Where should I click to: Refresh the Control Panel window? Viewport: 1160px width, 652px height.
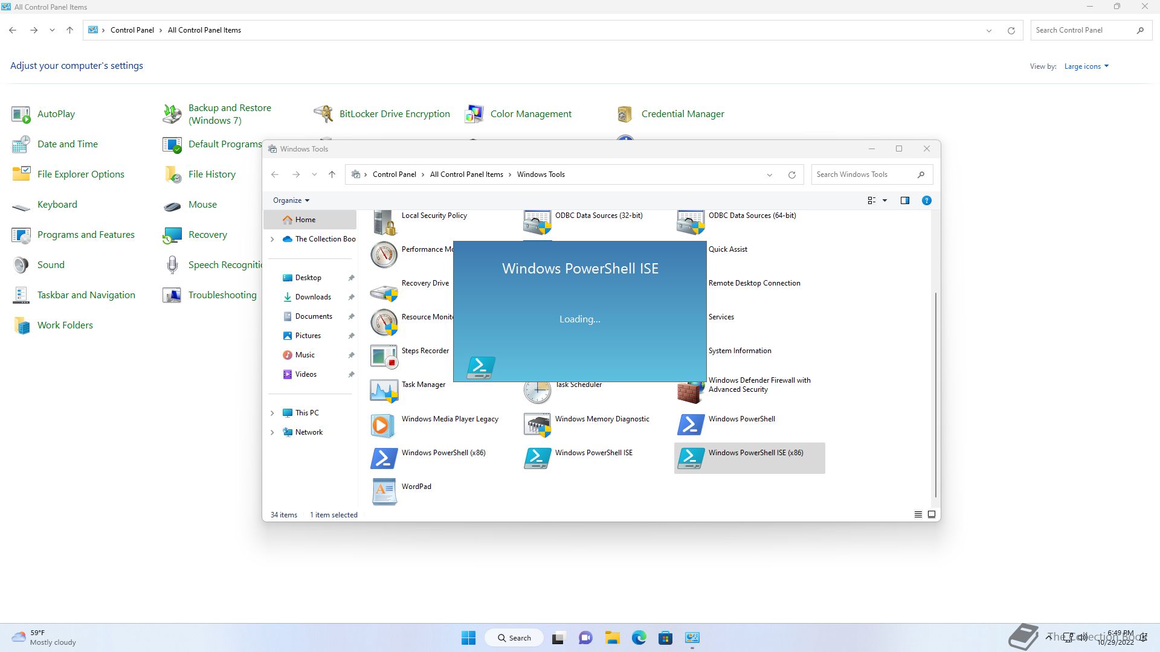click(1011, 31)
